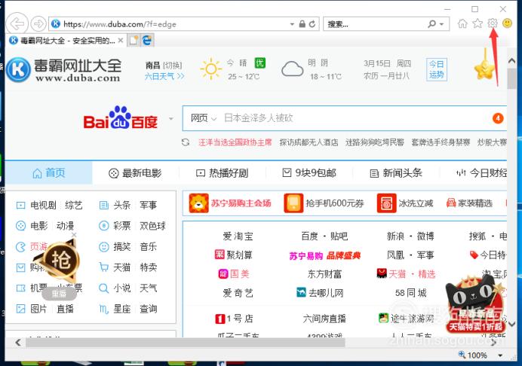Click the 天猫 category in left sidebar

(122, 267)
